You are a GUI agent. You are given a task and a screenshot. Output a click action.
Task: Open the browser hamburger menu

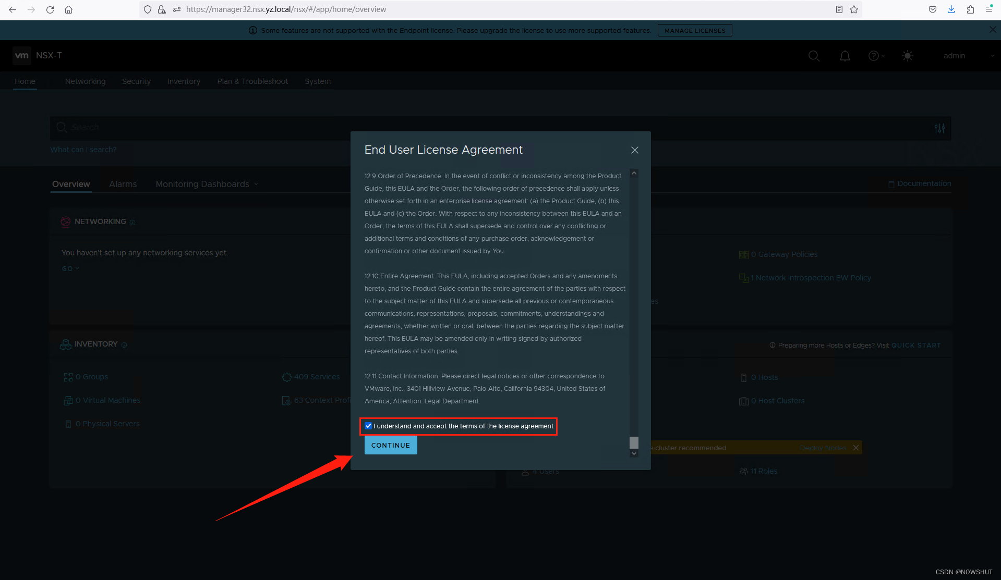(x=989, y=9)
